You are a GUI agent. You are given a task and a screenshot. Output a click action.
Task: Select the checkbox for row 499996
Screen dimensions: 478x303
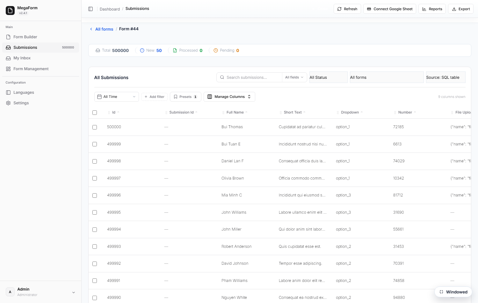tap(95, 196)
